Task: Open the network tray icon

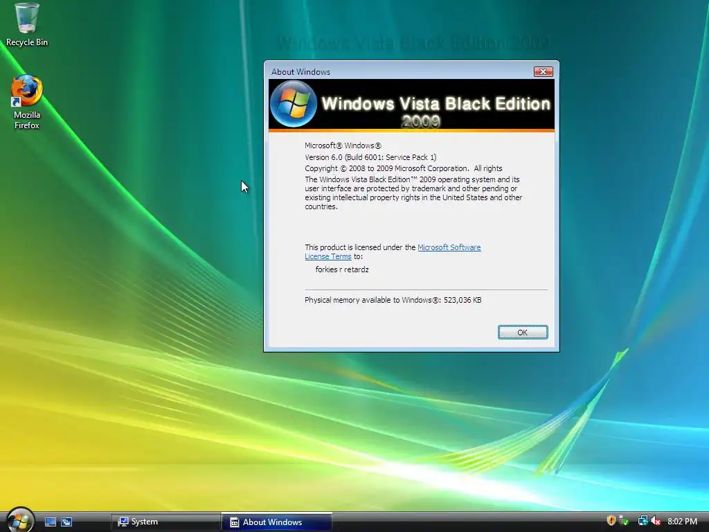Action: coord(643,521)
